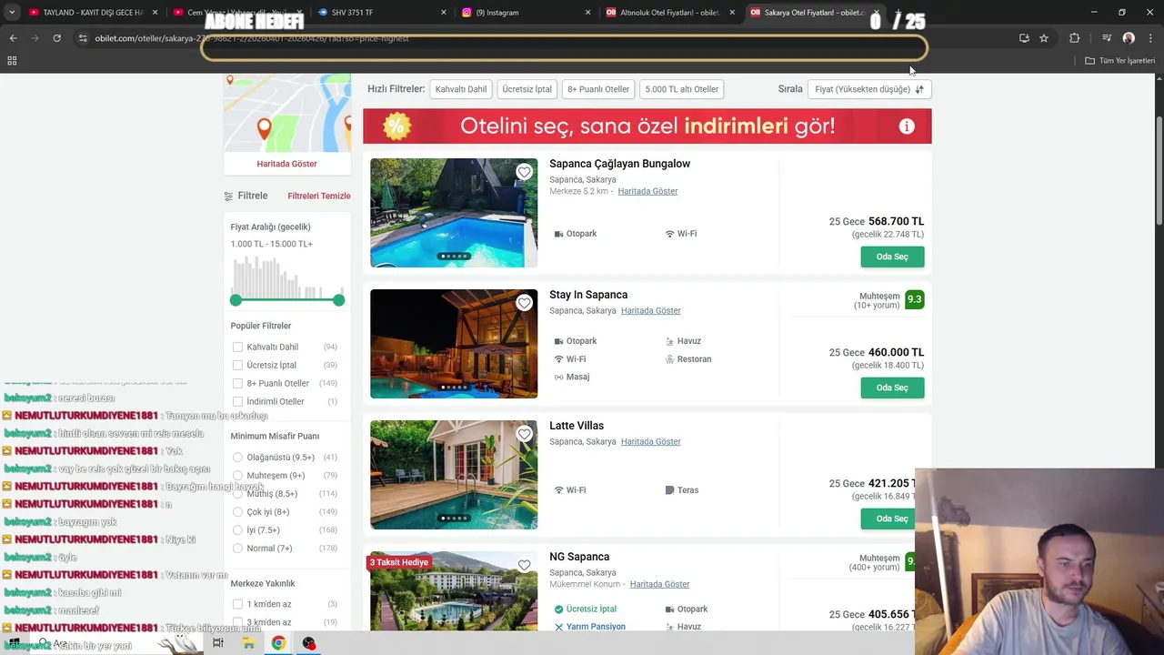Open Chrome profile avatar

[1129, 38]
